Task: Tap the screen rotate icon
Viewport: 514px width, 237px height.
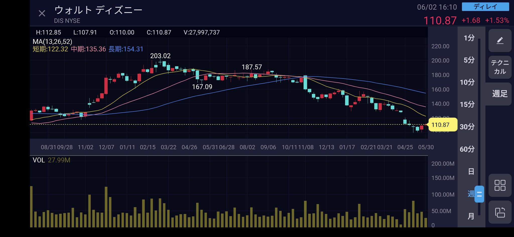Action: 500,212
